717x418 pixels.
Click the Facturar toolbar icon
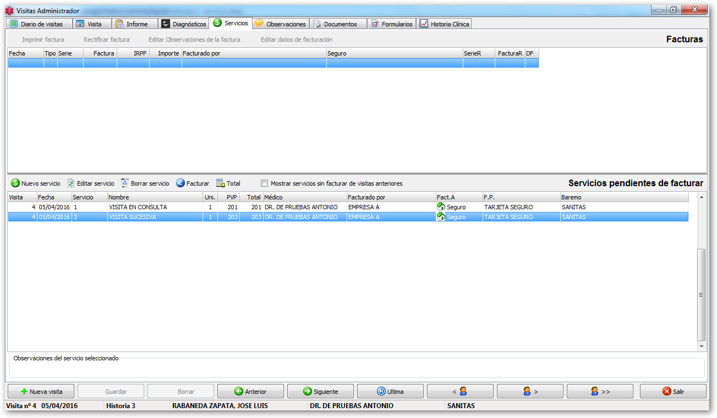pyautogui.click(x=180, y=183)
